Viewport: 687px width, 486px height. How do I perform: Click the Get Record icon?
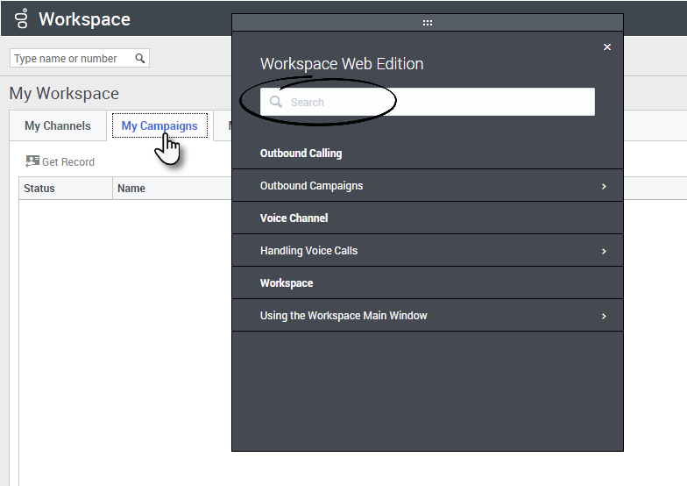click(x=32, y=161)
